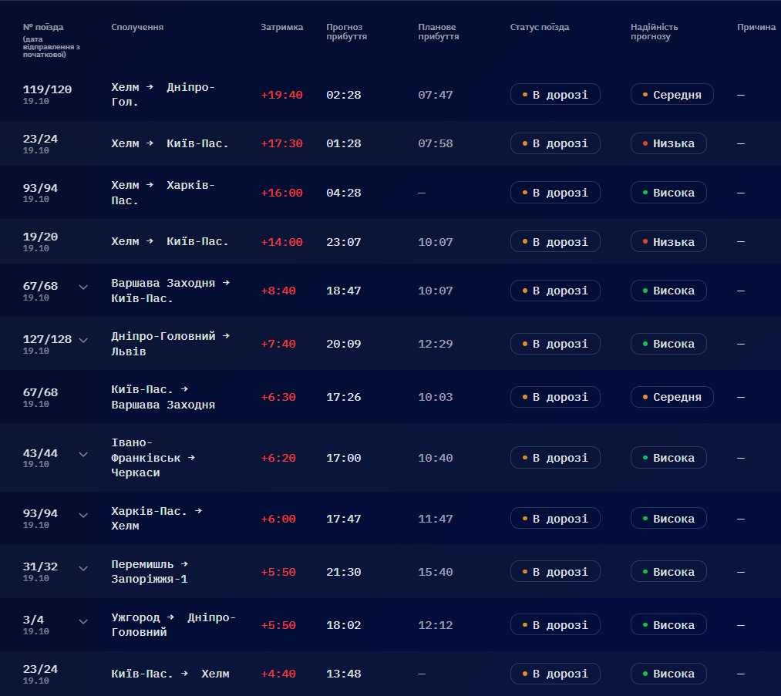This screenshot has width=781, height=696.
Task: Click train number 119/120
Action: pos(47,89)
